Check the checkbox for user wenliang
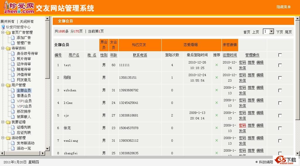Viewport: 300px width, 166px height. (280, 141)
